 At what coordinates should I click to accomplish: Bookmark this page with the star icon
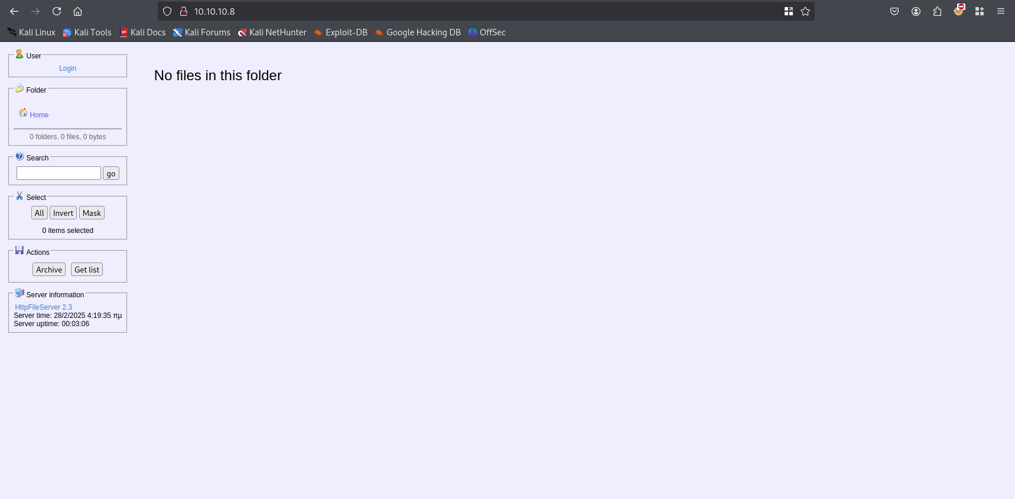805,11
